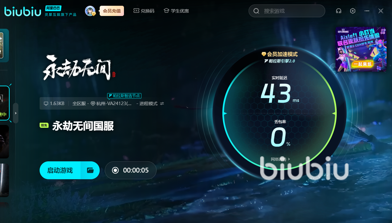Click the user avatar profile picture
This screenshot has height=223, width=392.
click(90, 11)
